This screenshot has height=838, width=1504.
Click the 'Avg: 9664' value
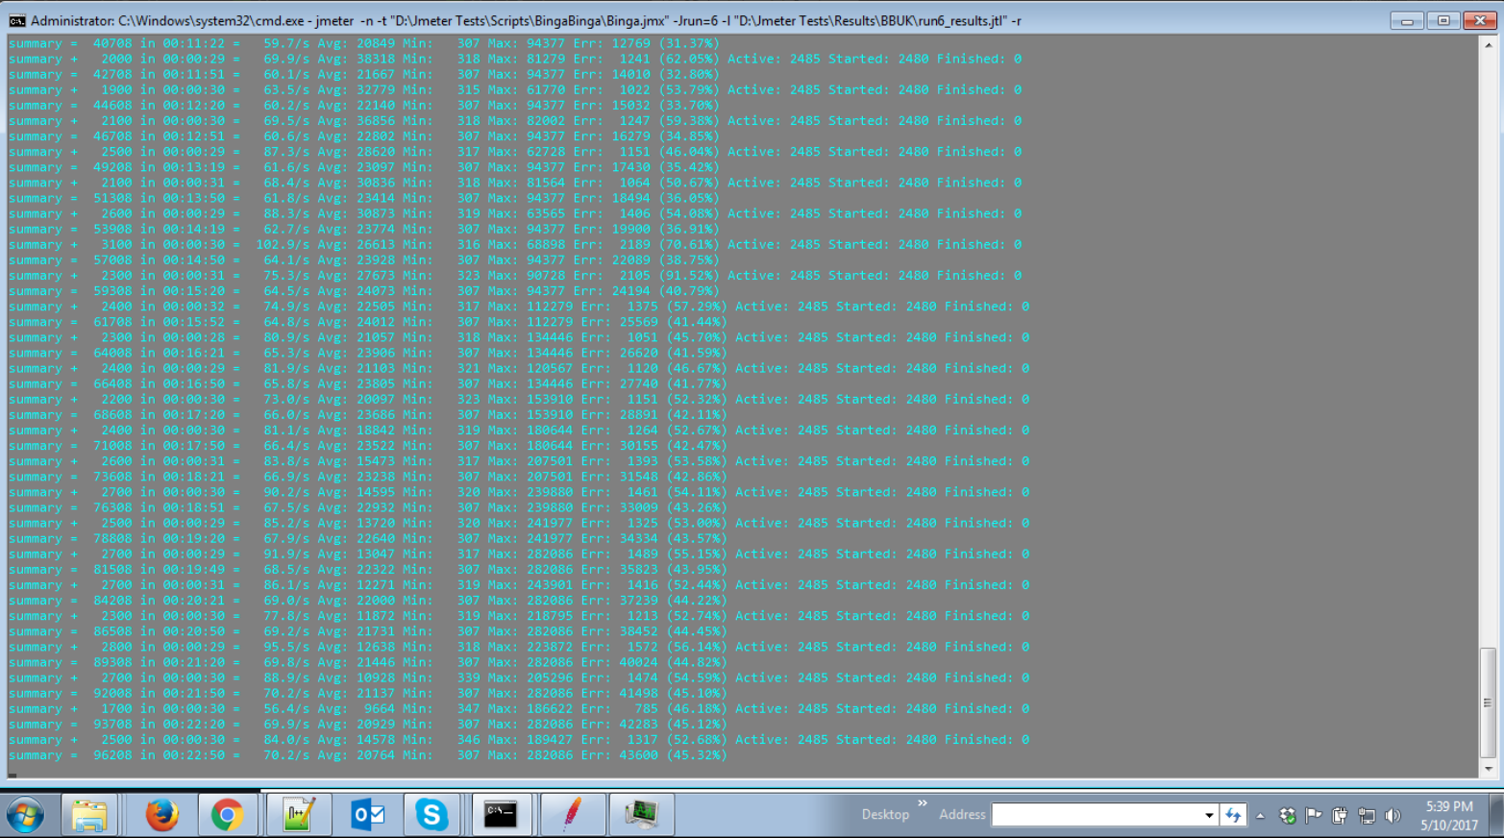pyautogui.click(x=357, y=708)
